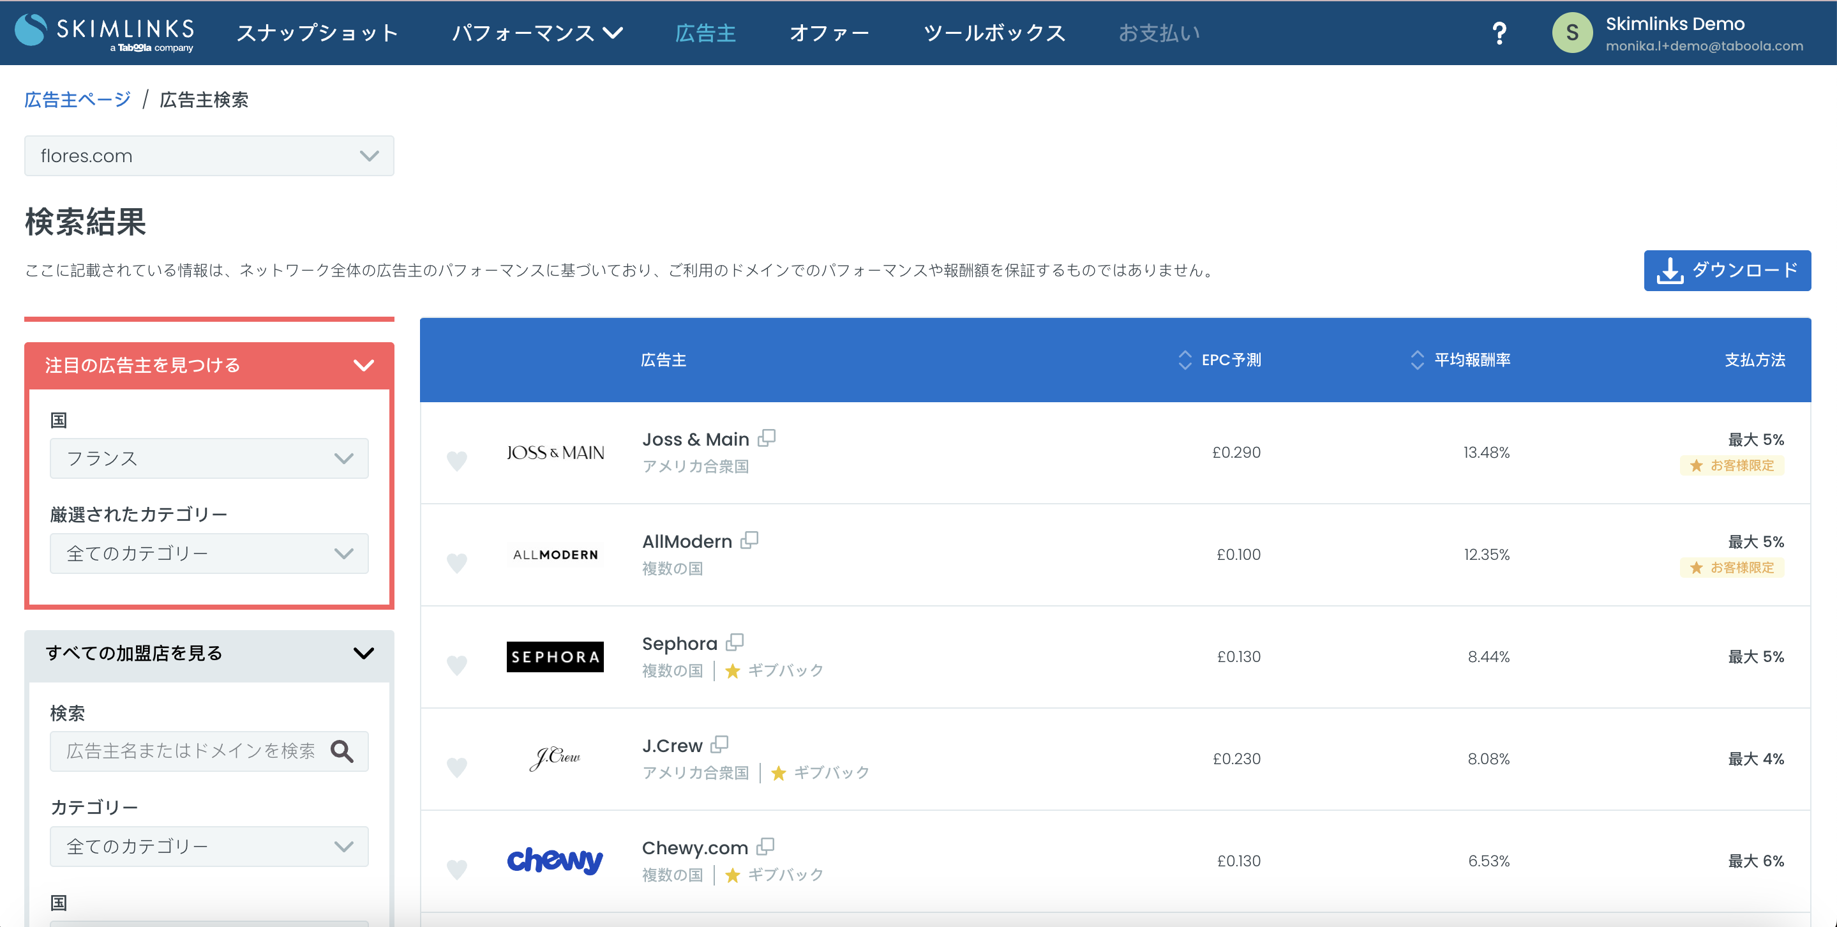The width and height of the screenshot is (1837, 927).
Task: Click the Joss & Main logo
Action: click(555, 453)
